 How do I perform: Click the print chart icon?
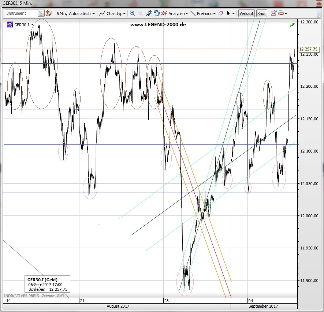tap(281, 14)
